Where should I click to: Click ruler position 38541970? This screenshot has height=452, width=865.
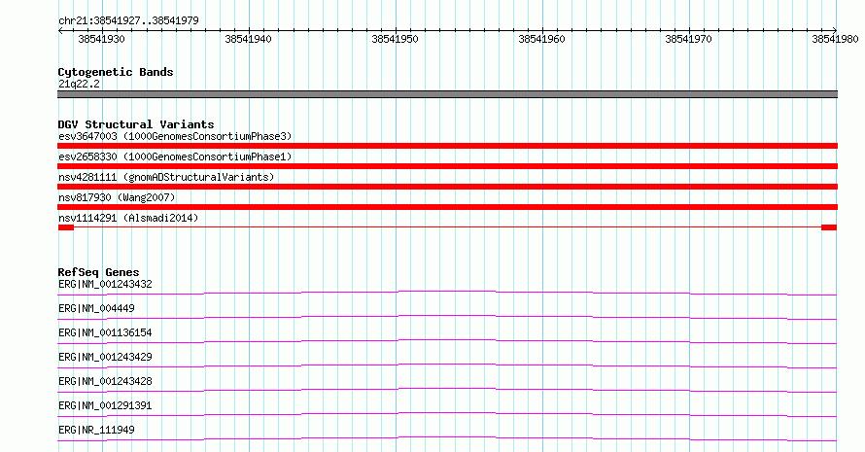(x=688, y=39)
